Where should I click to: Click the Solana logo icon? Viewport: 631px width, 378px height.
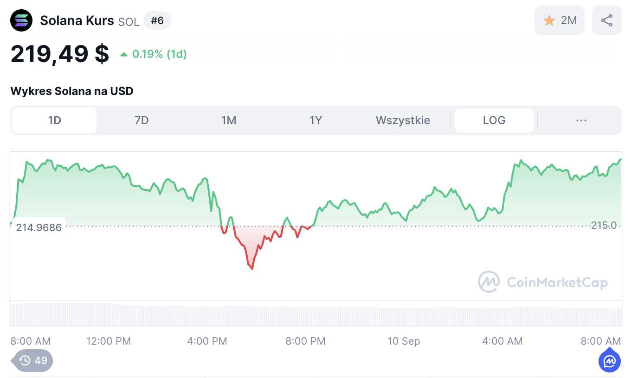click(x=21, y=21)
